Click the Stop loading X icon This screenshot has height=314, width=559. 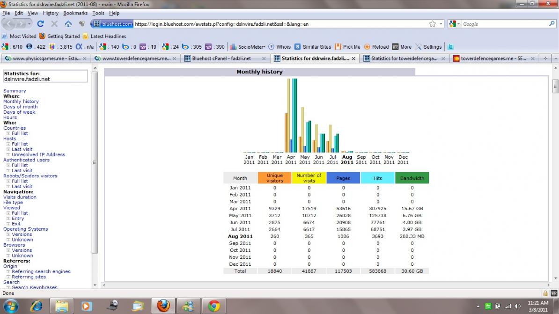point(54,24)
